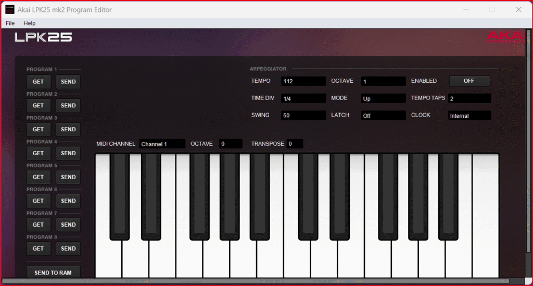Click the app icon in the title bar
Image resolution: width=533 pixels, height=286 pixels.
[x=9, y=9]
